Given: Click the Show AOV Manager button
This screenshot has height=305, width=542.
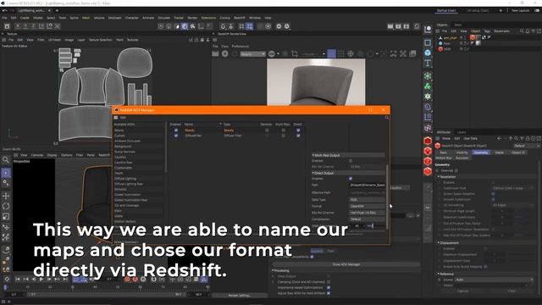Looking at the screenshot, I should pyautogui.click(x=346, y=264).
